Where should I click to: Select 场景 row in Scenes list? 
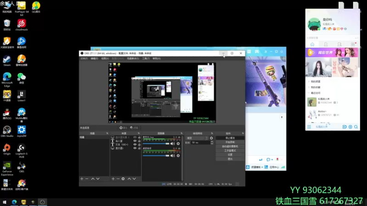95,137
